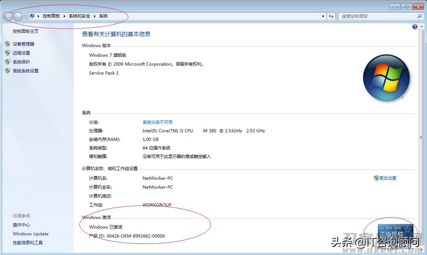Open address bar history dropdown arrow

pyautogui.click(x=323, y=16)
